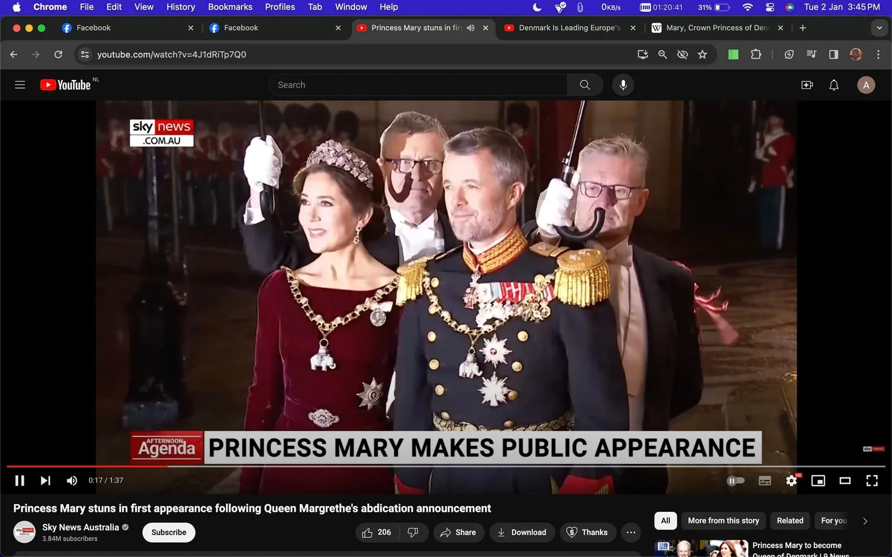Open YouTube notifications bell
892x557 pixels.
[834, 85]
